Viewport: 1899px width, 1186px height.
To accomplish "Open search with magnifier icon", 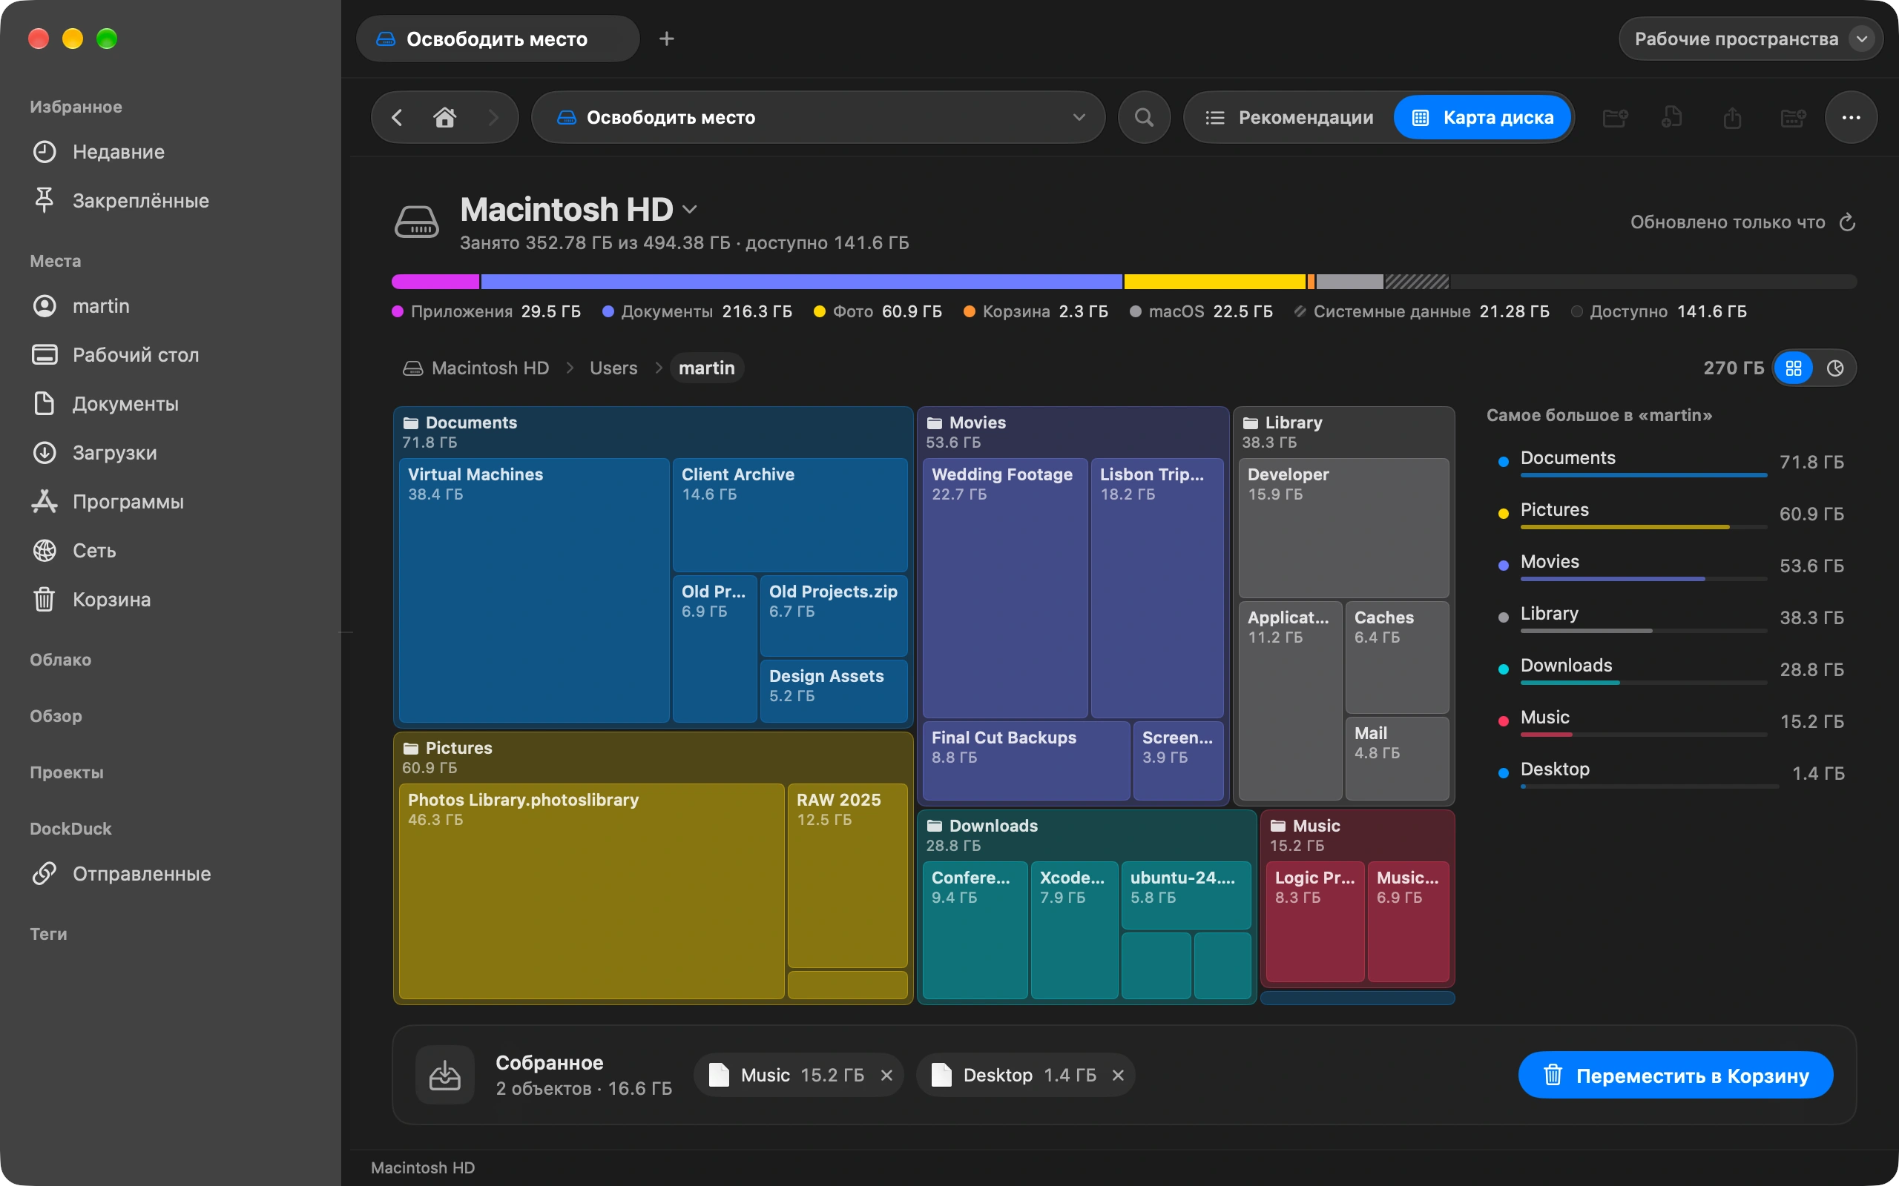I will [x=1144, y=118].
